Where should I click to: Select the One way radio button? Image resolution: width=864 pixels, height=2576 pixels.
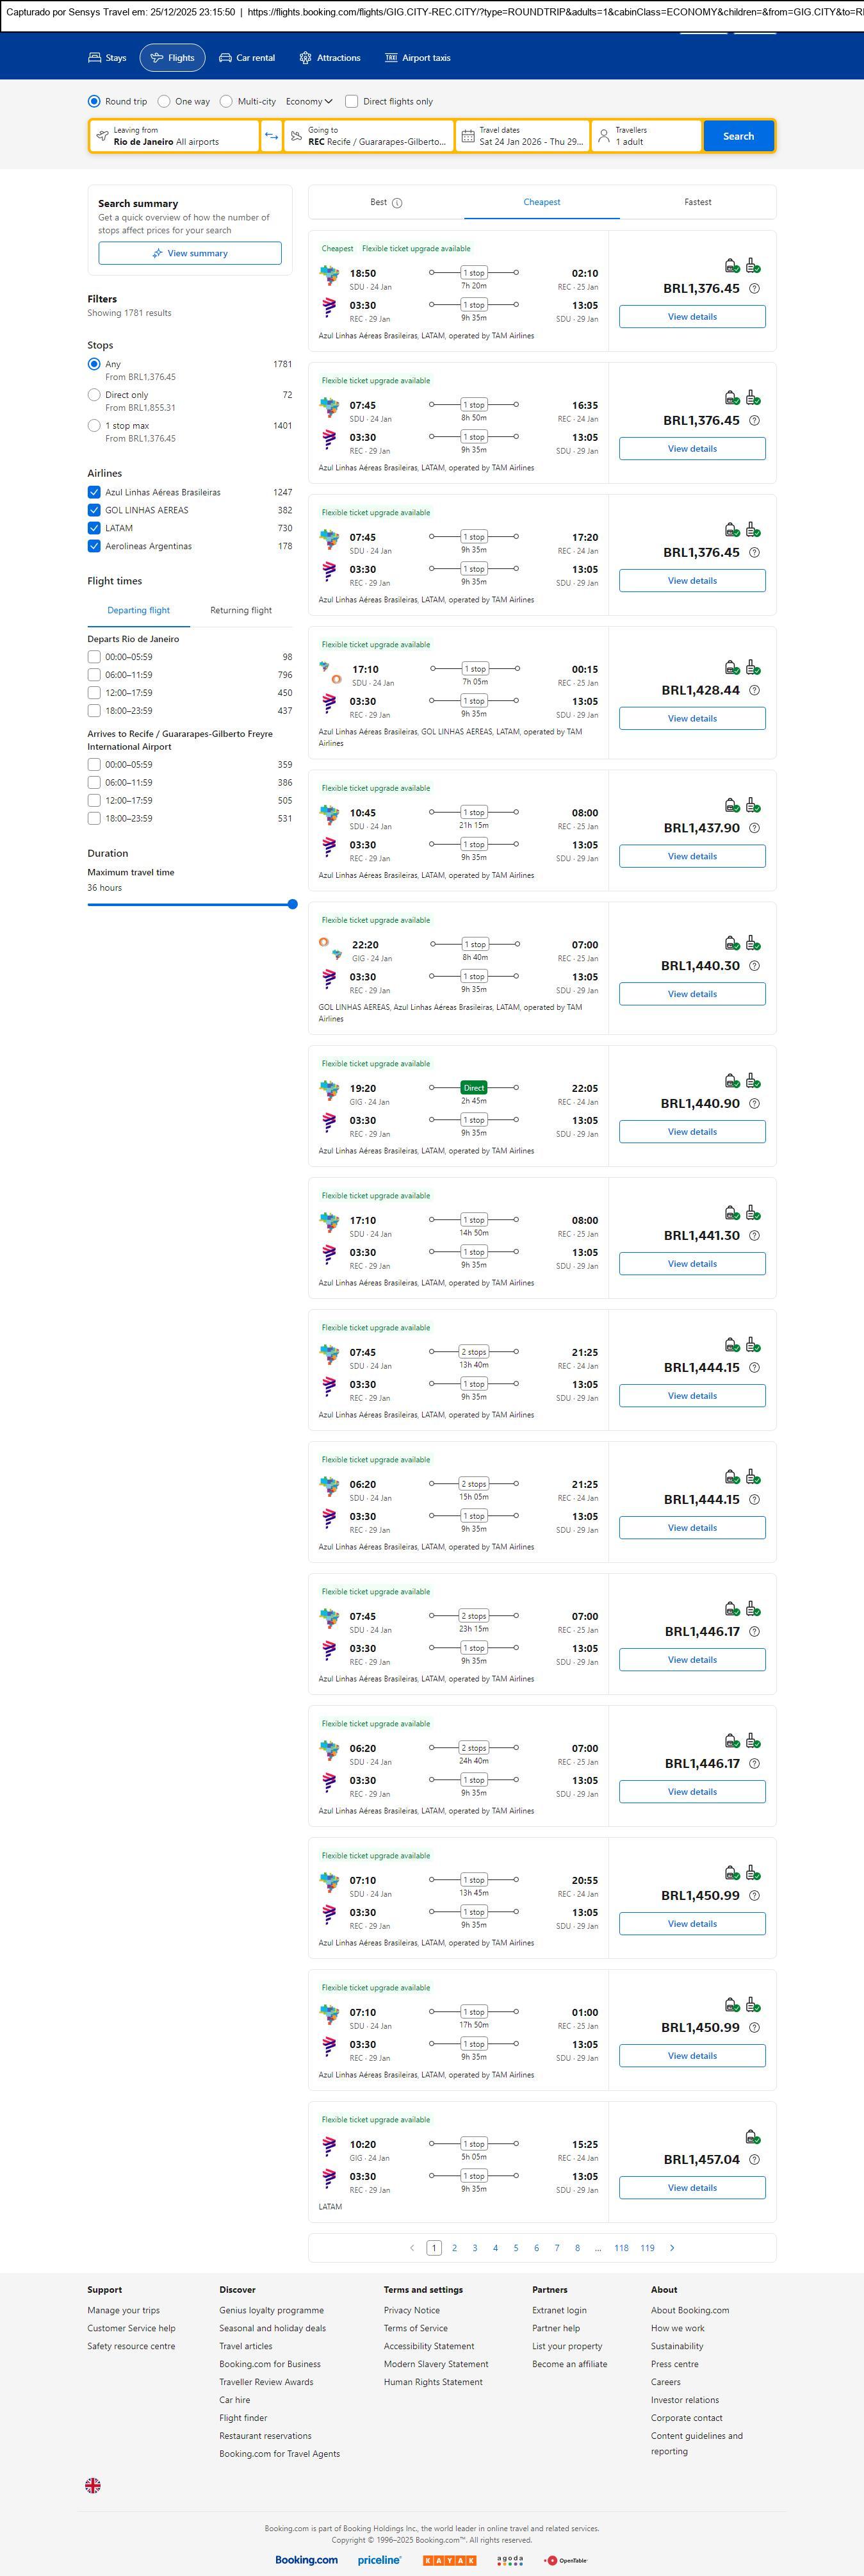(x=164, y=101)
